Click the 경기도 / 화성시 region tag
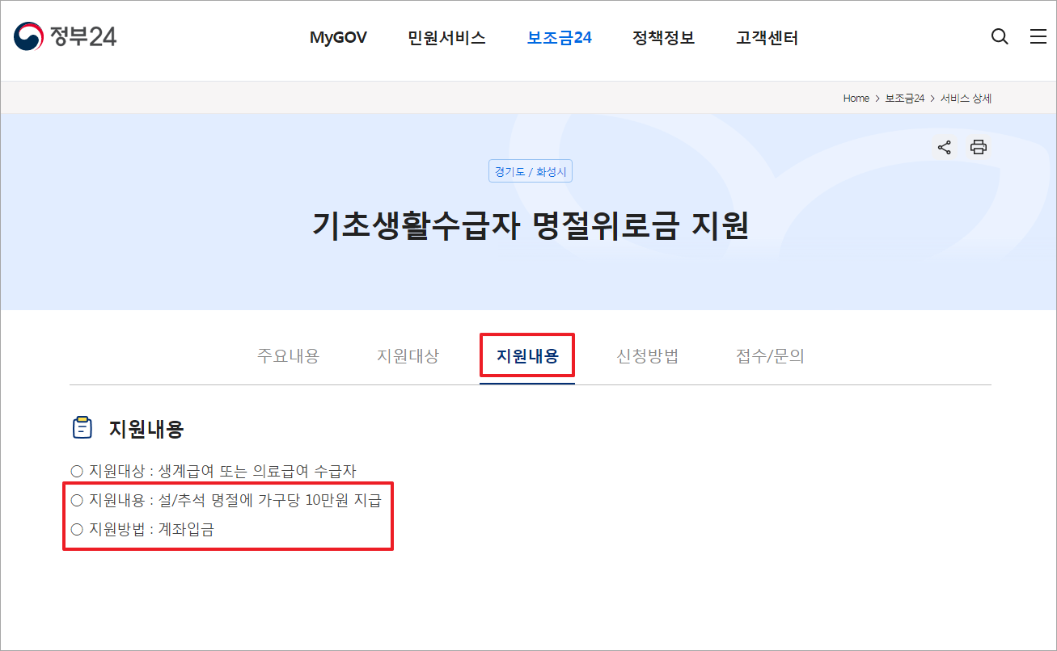The height and width of the screenshot is (651, 1057). tap(530, 170)
